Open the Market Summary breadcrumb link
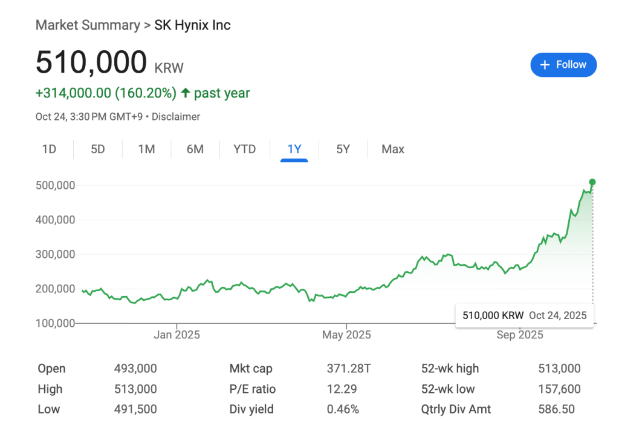The image size is (619, 431). click(x=88, y=25)
